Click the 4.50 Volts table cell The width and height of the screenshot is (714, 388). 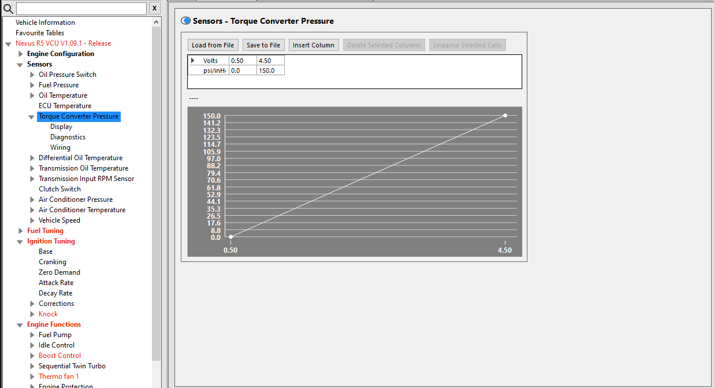(x=270, y=61)
